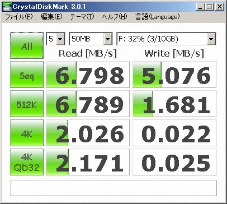Start the 512K benchmark test
The height and width of the screenshot is (204, 227).
(x=27, y=104)
